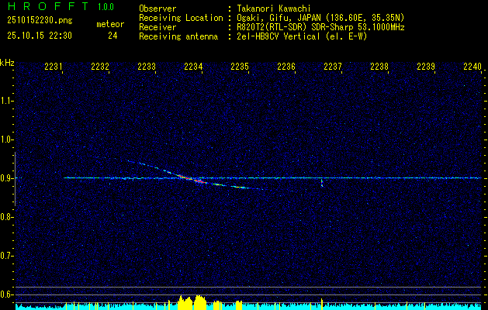This screenshot has height=310, width=488.
Task: Click the 2232 time axis label
Action: coord(100,66)
